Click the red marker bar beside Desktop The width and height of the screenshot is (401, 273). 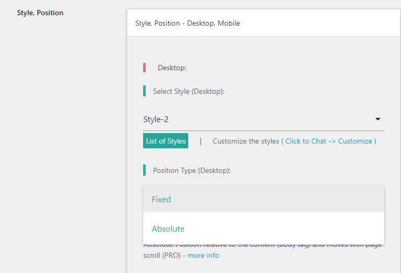(144, 68)
